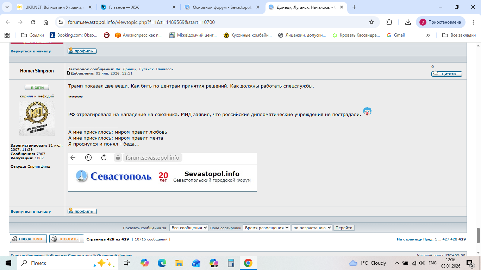481x270 pixels.
Task: Click the 'в сети' online status button
Action: point(37,88)
